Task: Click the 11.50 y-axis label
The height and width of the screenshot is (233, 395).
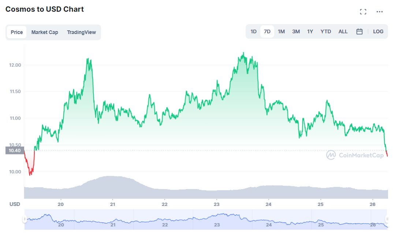Action: pyautogui.click(x=15, y=91)
